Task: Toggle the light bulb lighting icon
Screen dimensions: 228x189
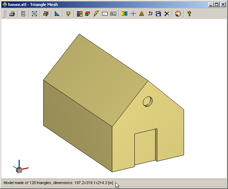Action: click(68, 14)
